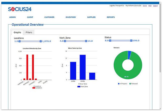Click the Status slider maximum handle

(131, 41)
